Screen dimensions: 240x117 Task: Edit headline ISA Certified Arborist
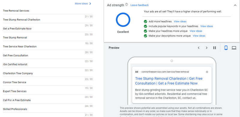[48, 64]
